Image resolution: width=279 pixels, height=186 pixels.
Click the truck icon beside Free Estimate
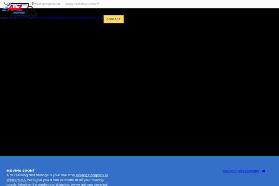click(264, 171)
